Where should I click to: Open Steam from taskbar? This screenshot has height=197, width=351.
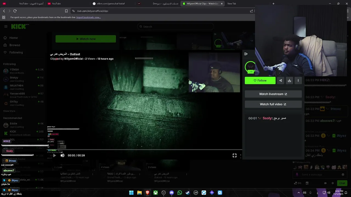[x=188, y=193]
